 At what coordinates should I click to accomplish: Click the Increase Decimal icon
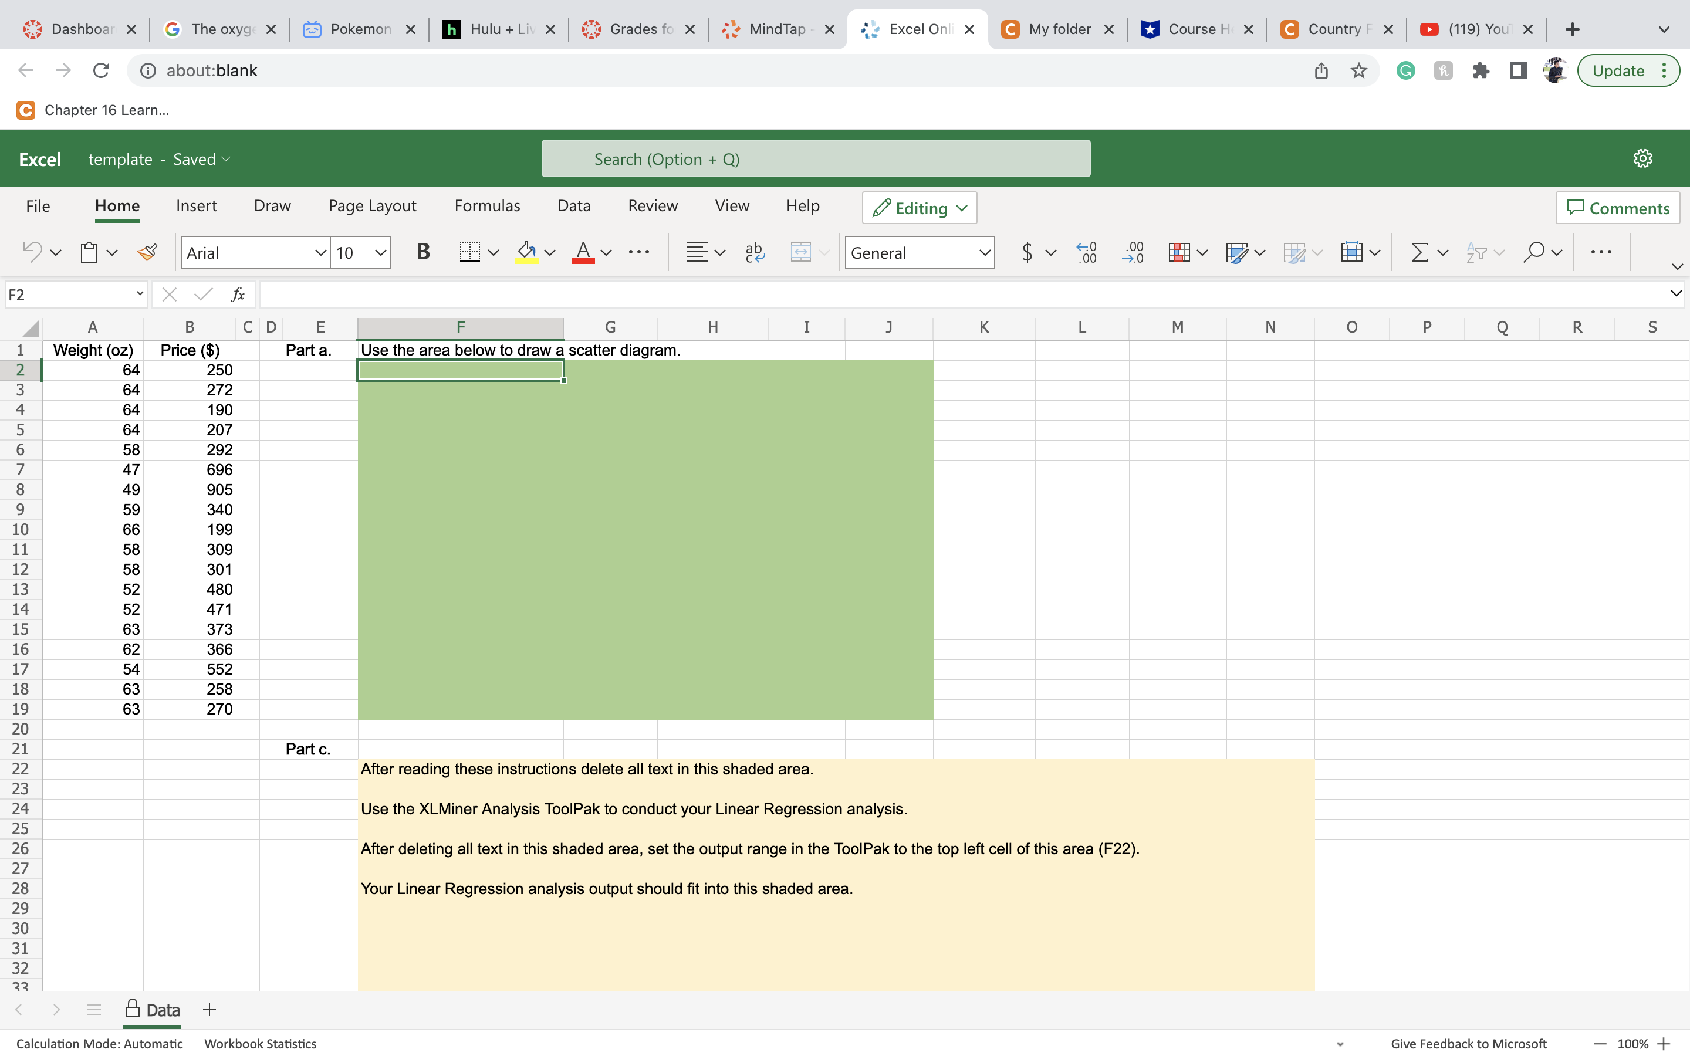pos(1086,252)
